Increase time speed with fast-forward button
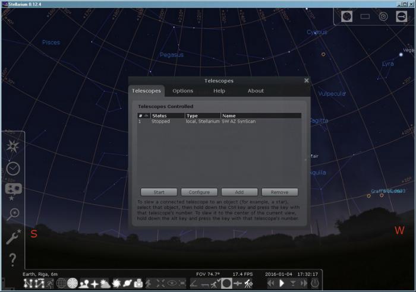Image resolution: width=416 pixels, height=292 pixels. tap(304, 284)
